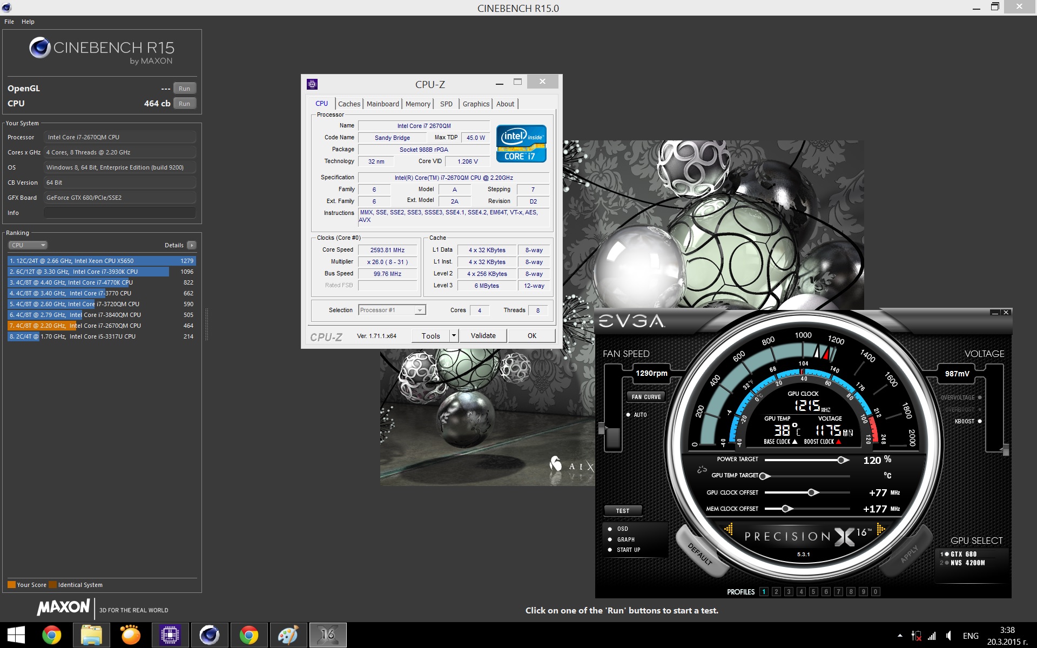Image resolution: width=1037 pixels, height=648 pixels.
Task: Switch to the Caches tab in CPU-Z
Action: pyautogui.click(x=349, y=104)
